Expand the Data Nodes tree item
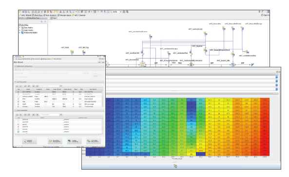Image resolution: width=289 pixels, height=177 pixels. (19, 28)
